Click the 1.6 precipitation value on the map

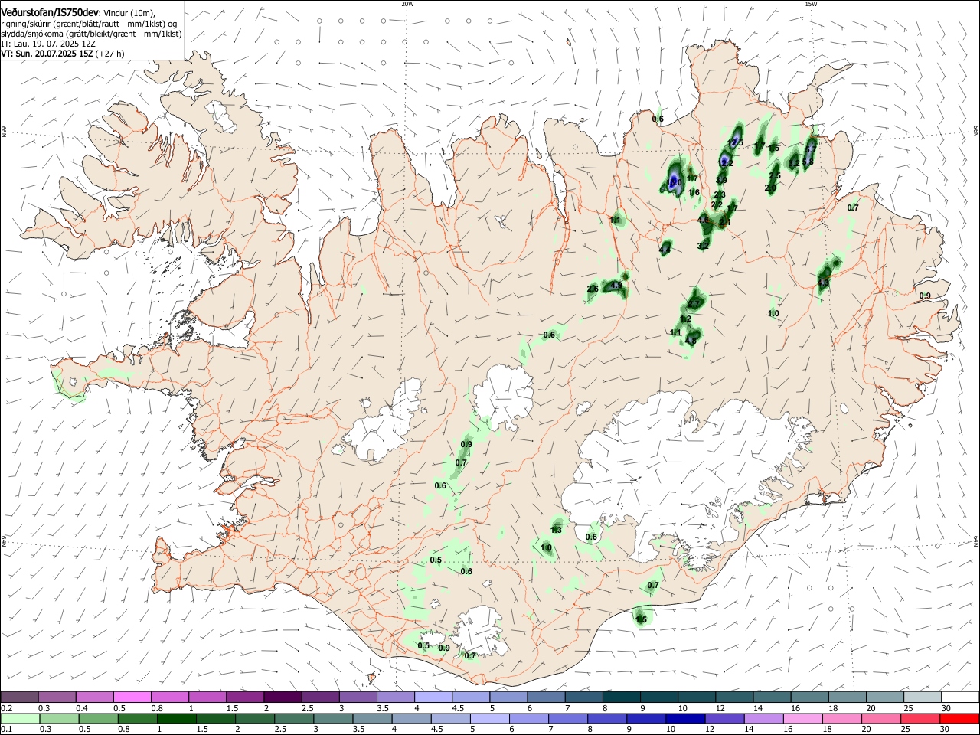click(694, 192)
